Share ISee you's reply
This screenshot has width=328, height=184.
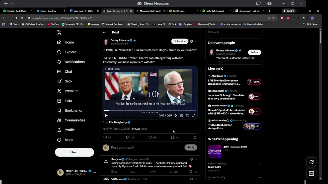pos(196,172)
